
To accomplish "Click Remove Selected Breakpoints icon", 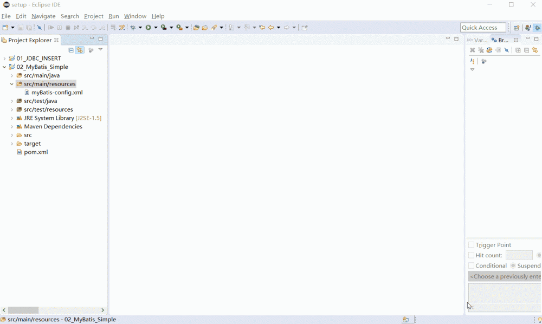I will (x=472, y=50).
